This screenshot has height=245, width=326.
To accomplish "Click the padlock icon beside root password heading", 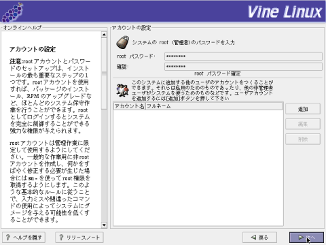I will [123, 42].
